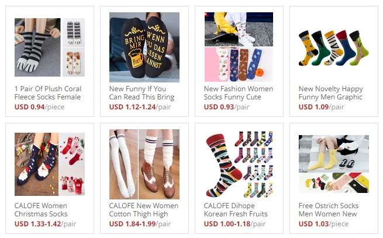Open "CALOFE Dihope Korean Fresh Fruits" title
The height and width of the screenshot is (238, 383).
coord(236,210)
